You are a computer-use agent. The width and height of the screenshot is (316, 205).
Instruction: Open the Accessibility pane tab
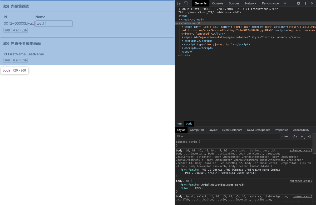(301, 130)
